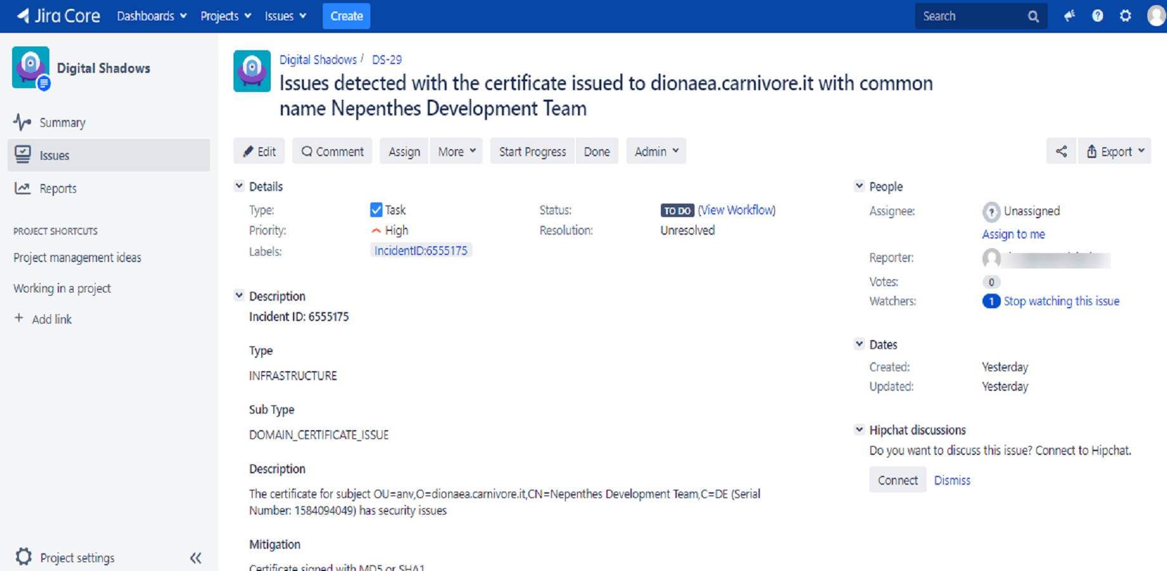The width and height of the screenshot is (1167, 571).
Task: Open the administration gear icon
Action: [x=1125, y=16]
